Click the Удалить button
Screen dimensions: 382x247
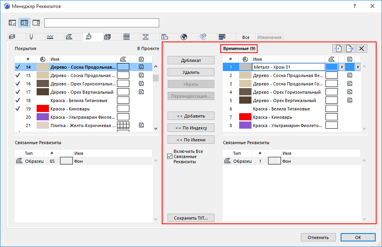[x=191, y=72]
